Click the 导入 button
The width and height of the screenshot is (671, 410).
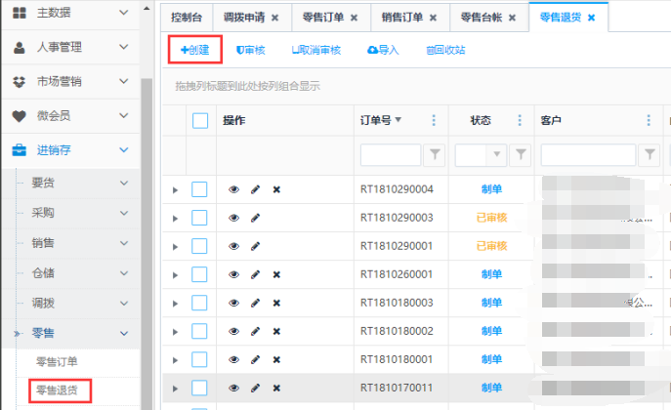click(x=383, y=50)
